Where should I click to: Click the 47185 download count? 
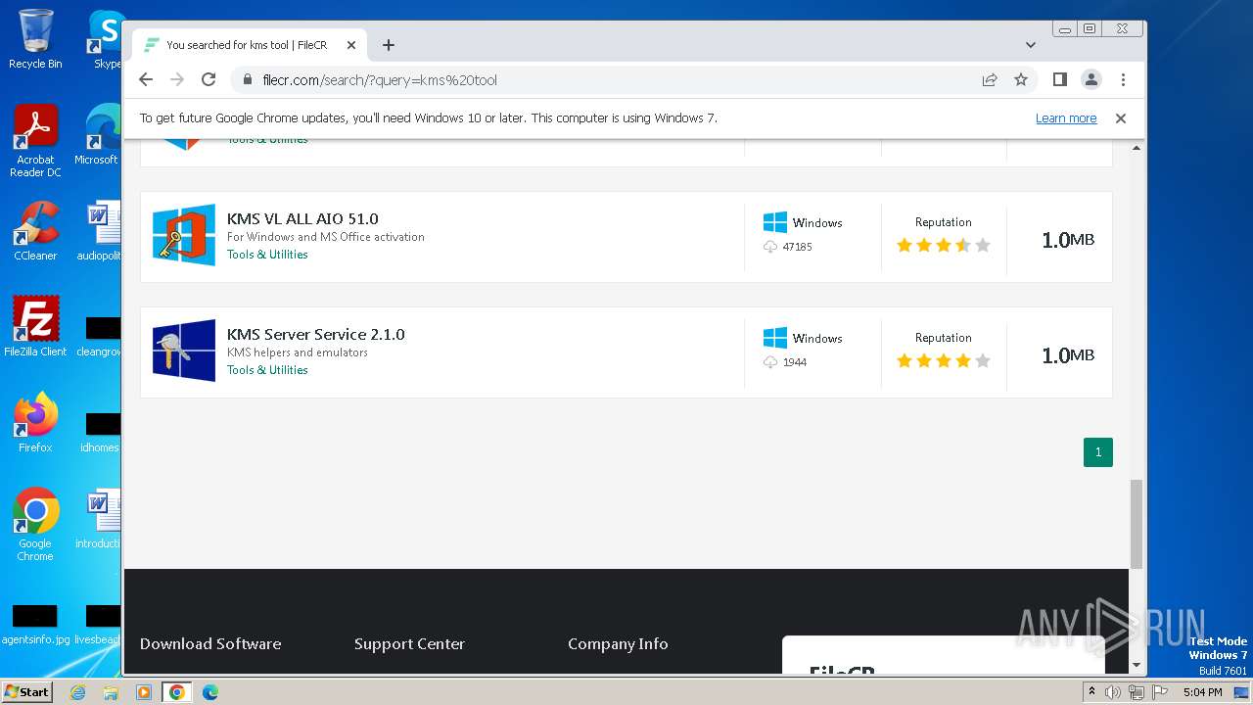click(x=798, y=247)
